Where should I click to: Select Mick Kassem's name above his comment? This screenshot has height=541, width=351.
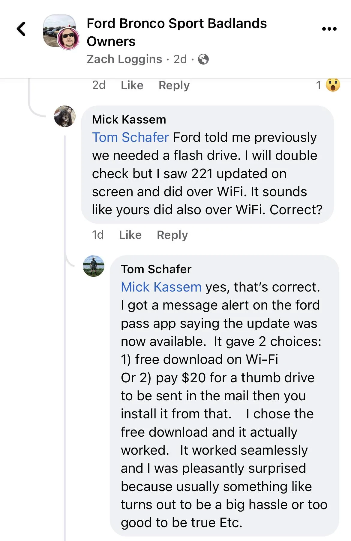click(128, 119)
